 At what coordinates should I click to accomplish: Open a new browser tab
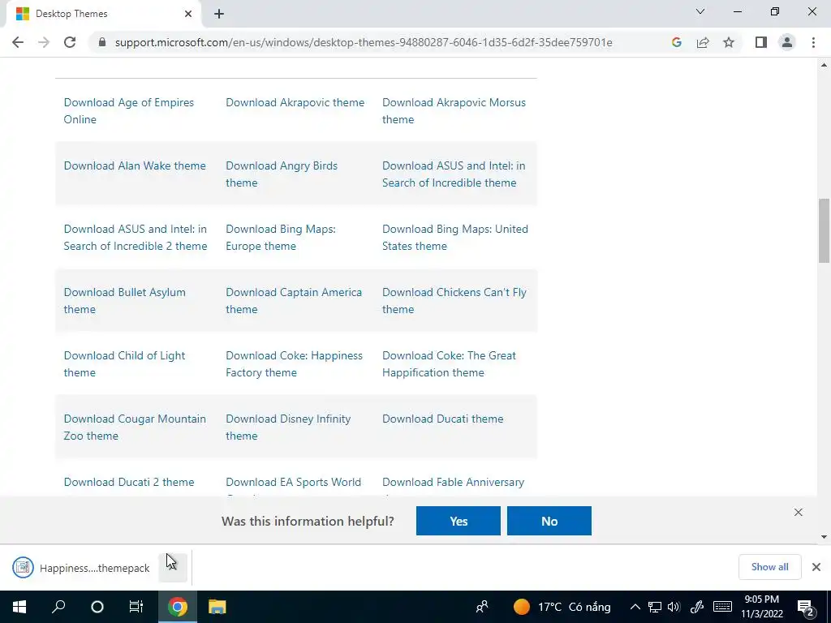tap(219, 15)
